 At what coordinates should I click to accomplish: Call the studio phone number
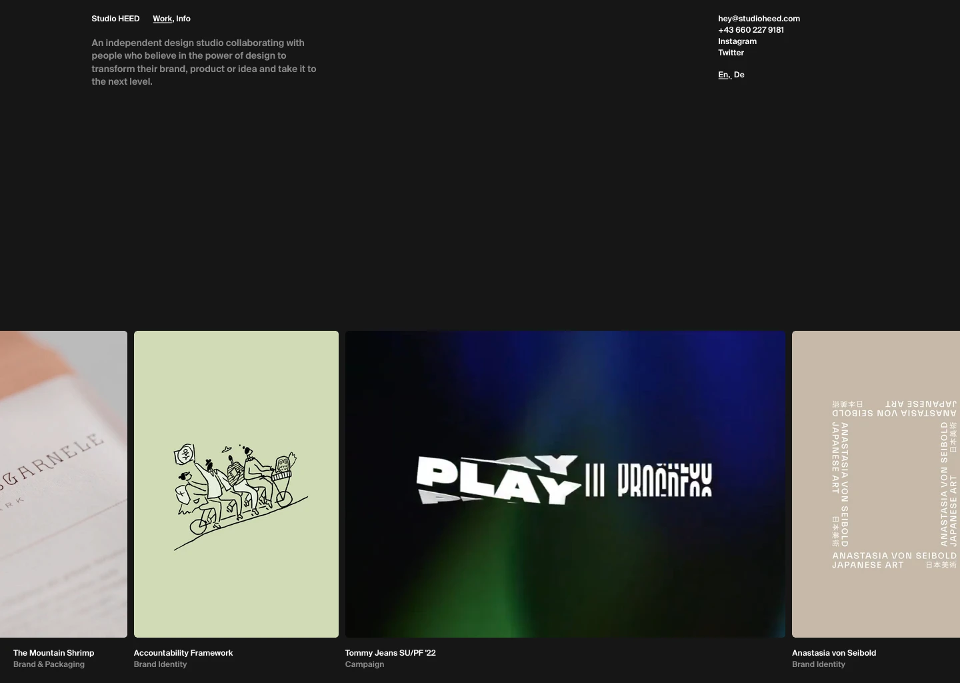click(x=751, y=30)
